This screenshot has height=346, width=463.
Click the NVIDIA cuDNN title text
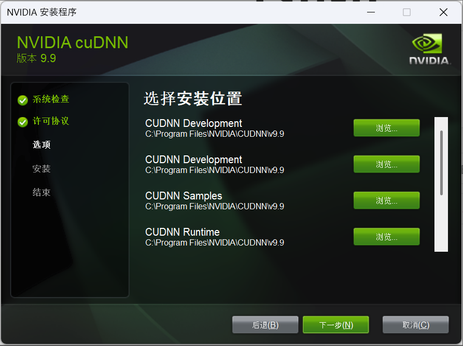click(73, 42)
